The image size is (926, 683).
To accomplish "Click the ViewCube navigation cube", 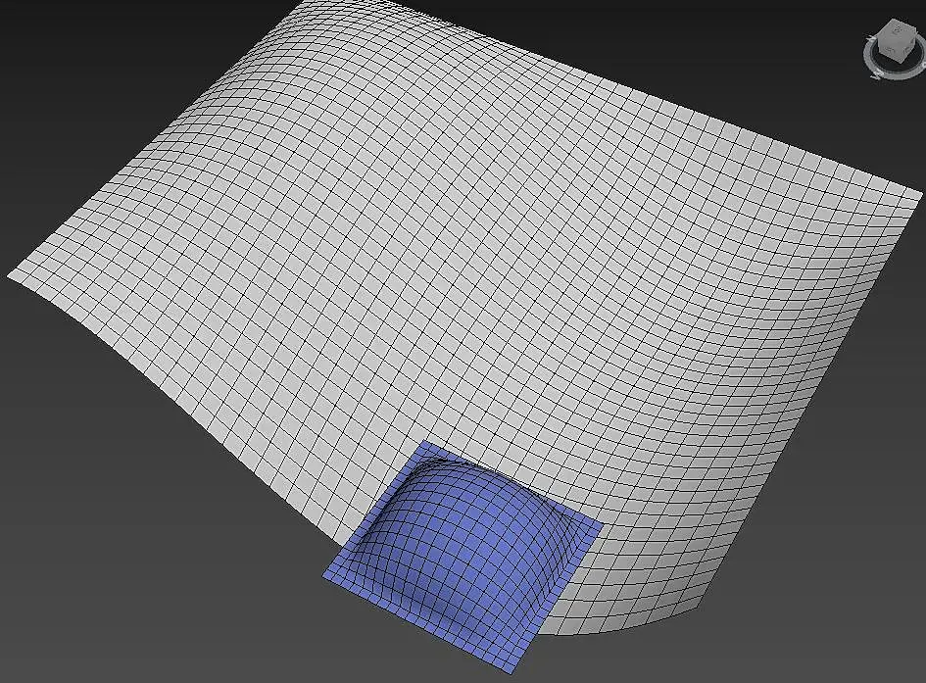I will pos(897,42).
